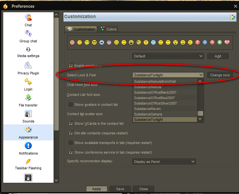Select the File transfer icon
The width and height of the screenshot is (239, 194).
click(28, 98)
